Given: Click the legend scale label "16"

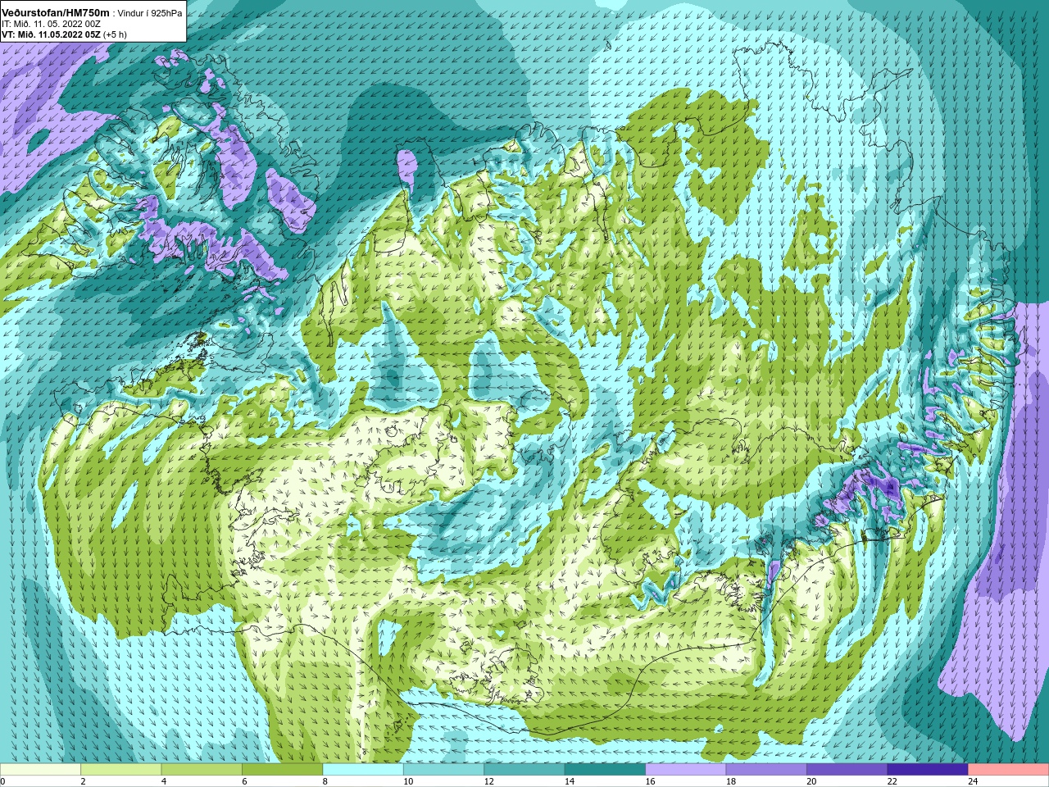Looking at the screenshot, I should coord(650,782).
